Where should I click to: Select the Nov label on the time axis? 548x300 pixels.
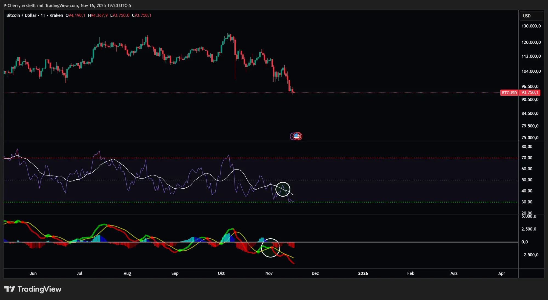tap(269, 273)
